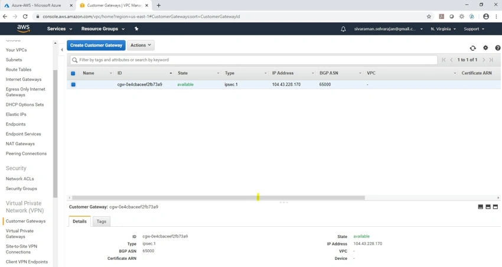Open the Resource Groups dropdown

click(103, 29)
